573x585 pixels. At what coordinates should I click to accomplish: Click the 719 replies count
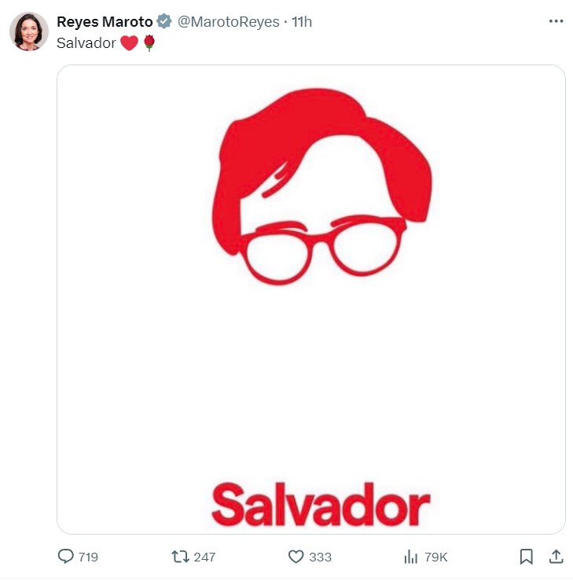[88, 557]
